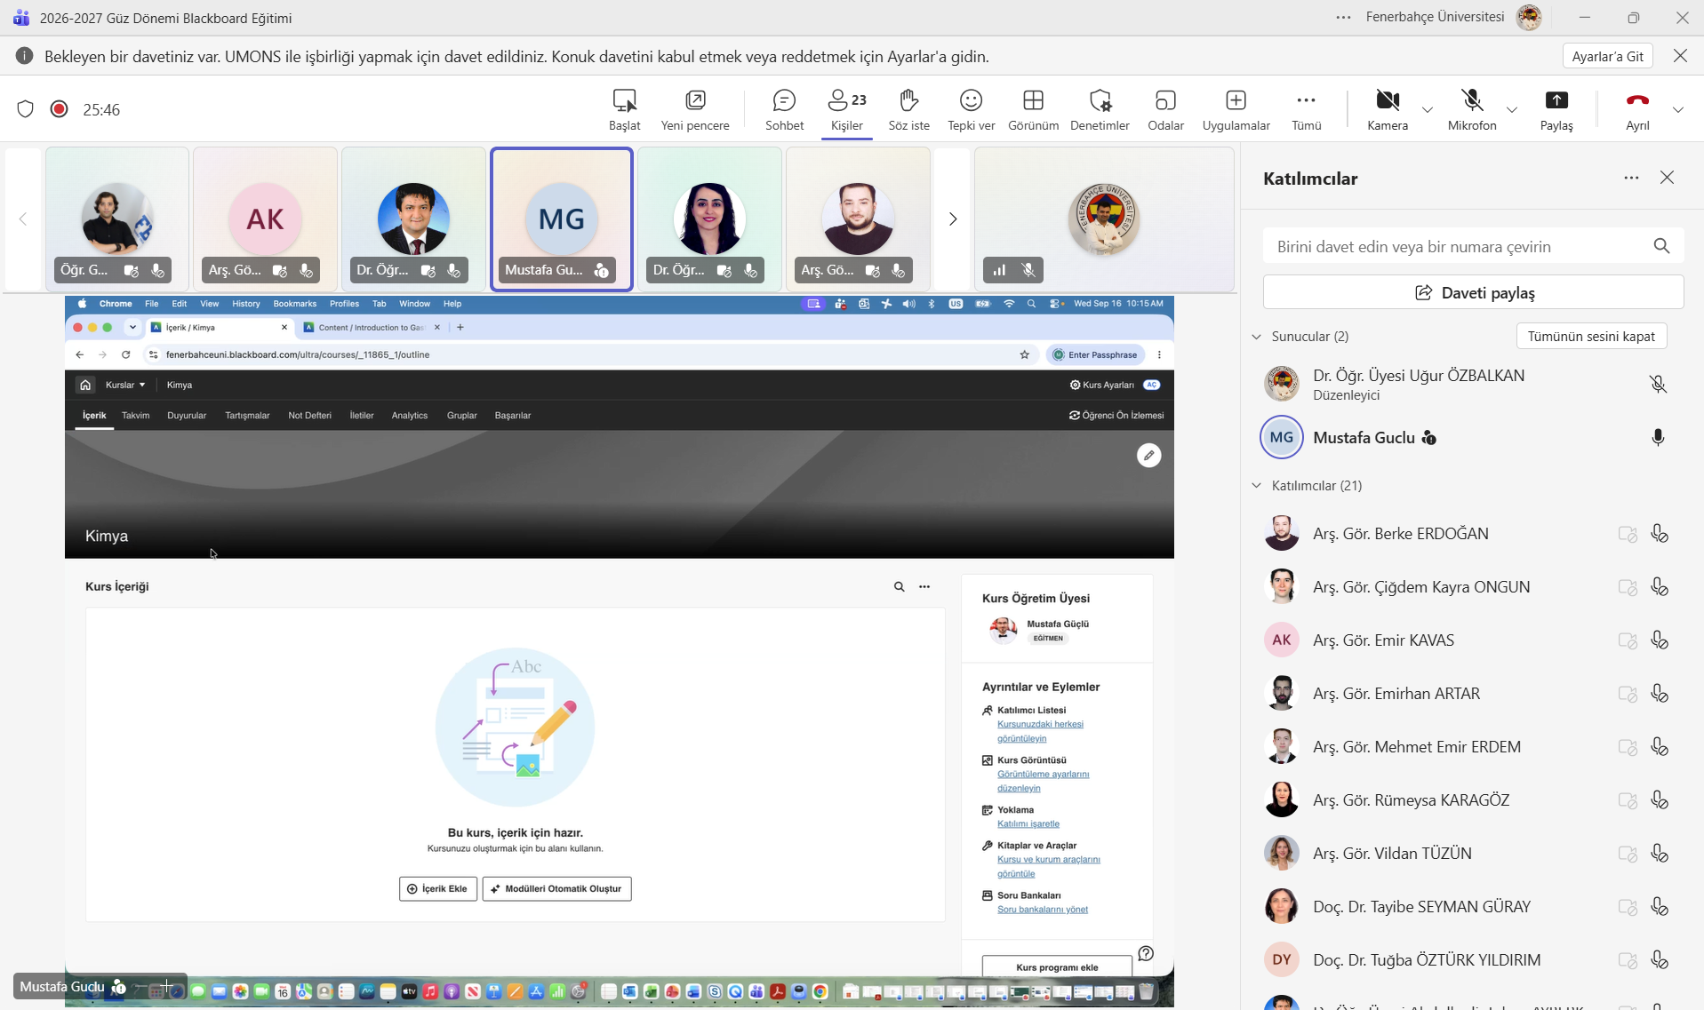The height and width of the screenshot is (1010, 1704).
Task: Select the Kişiler tab in toolbar
Action: coord(847,109)
